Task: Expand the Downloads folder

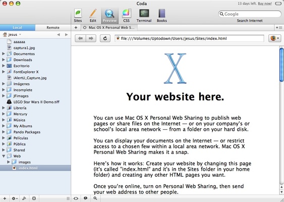Action: pyautogui.click(x=4, y=60)
